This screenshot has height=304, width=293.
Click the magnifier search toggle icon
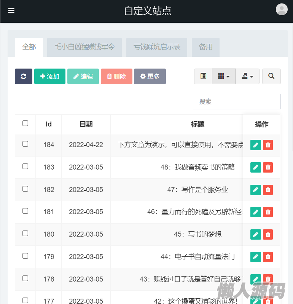[x=271, y=76]
